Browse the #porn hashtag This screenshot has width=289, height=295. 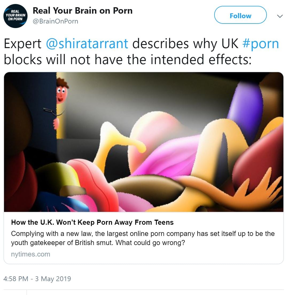click(261, 44)
